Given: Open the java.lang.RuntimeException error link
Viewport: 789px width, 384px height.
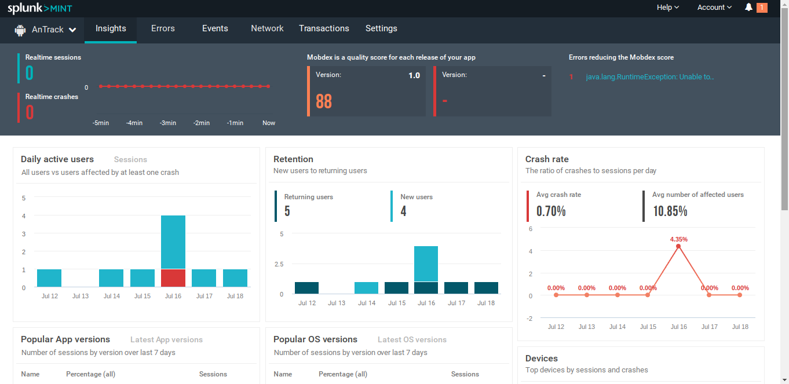Looking at the screenshot, I should [649, 76].
